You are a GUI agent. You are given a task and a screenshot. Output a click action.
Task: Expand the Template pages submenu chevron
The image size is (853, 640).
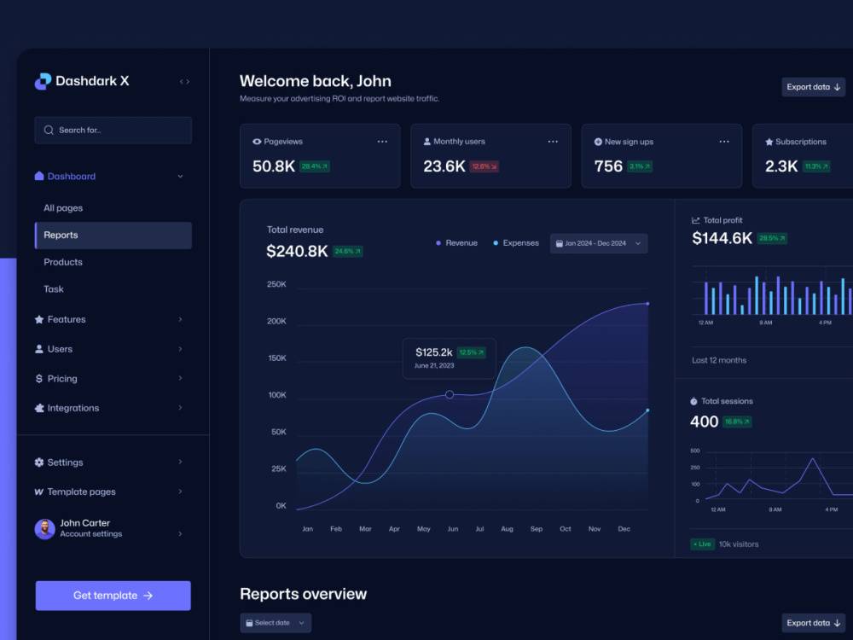(x=180, y=492)
